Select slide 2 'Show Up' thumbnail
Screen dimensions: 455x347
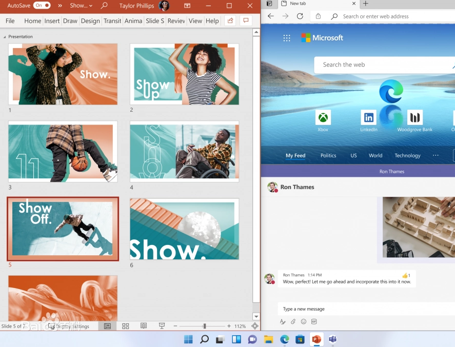point(184,74)
